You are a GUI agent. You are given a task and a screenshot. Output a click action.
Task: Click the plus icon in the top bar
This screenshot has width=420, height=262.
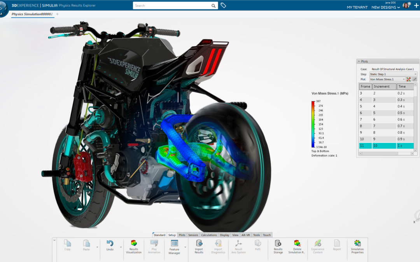coord(416,5)
